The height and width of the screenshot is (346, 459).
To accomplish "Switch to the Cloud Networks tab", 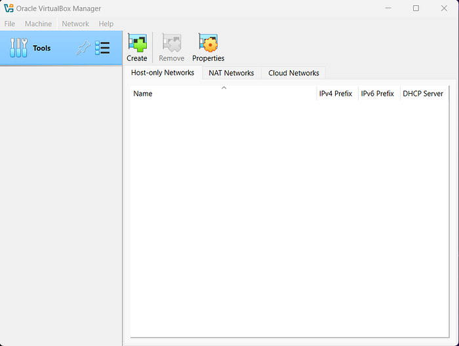I will 294,73.
